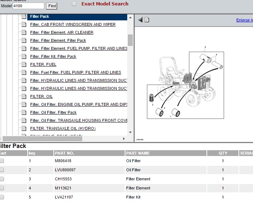Click document icon beside Filter Kit, Filter Pack
This screenshot has height=204, width=253.
click(x=24, y=56)
